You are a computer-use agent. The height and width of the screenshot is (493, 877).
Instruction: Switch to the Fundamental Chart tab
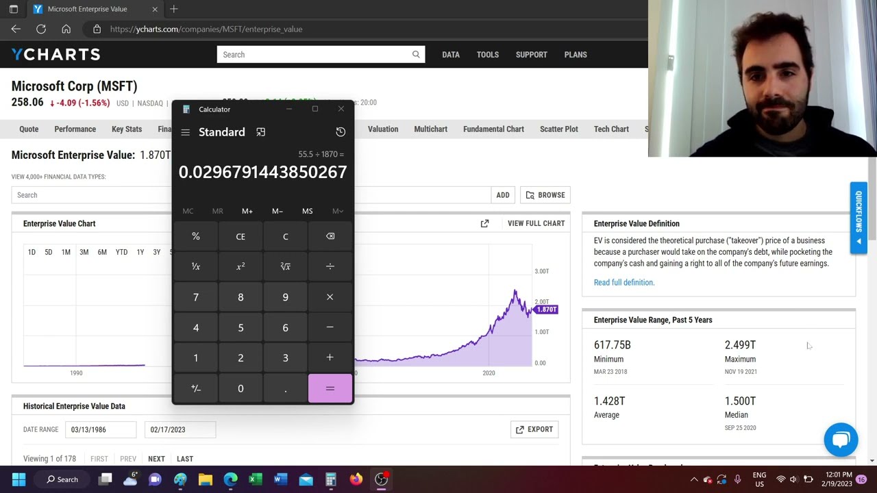[493, 129]
